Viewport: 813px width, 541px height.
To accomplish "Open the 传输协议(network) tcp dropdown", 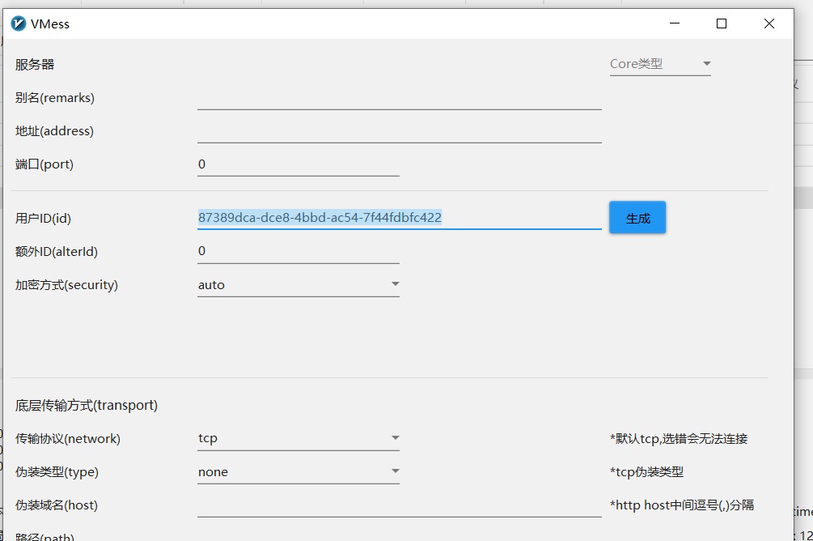I will pos(298,439).
